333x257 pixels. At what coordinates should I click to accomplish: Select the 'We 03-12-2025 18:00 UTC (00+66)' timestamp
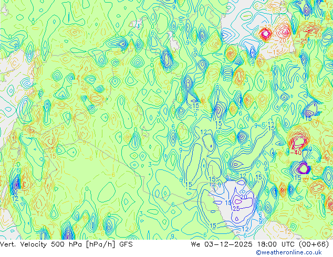pyautogui.click(x=260, y=244)
